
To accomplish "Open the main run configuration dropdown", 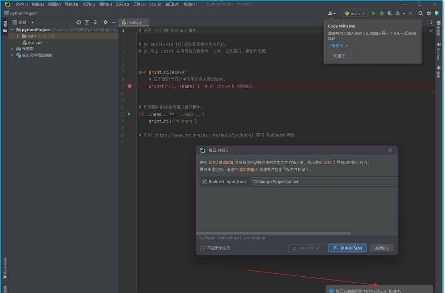I will point(355,13).
